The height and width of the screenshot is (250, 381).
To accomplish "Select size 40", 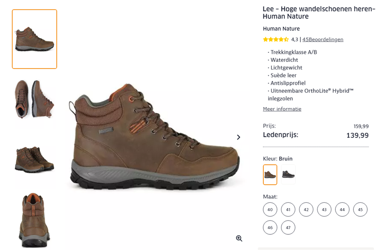I will [x=270, y=210].
